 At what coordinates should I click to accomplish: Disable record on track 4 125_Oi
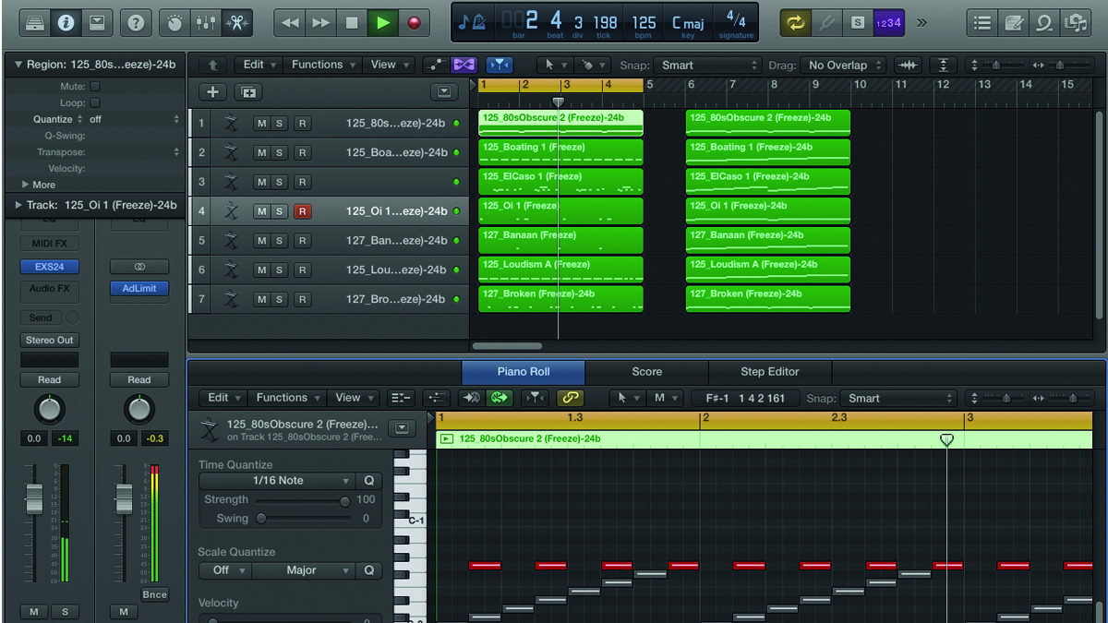coord(302,211)
